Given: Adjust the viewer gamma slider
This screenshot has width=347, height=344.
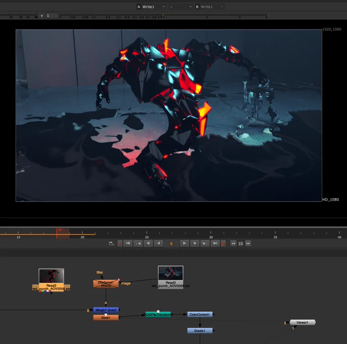Looking at the screenshot, I should pos(163,15).
